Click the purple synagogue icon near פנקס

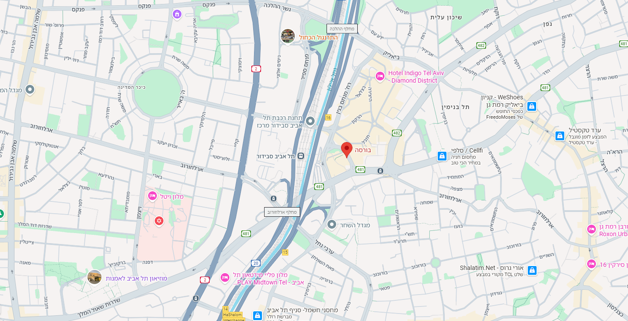(x=177, y=14)
